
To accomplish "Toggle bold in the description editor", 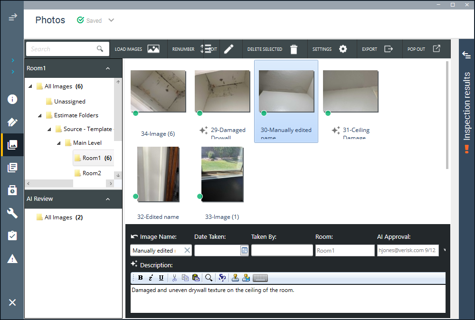I will [x=140, y=278].
